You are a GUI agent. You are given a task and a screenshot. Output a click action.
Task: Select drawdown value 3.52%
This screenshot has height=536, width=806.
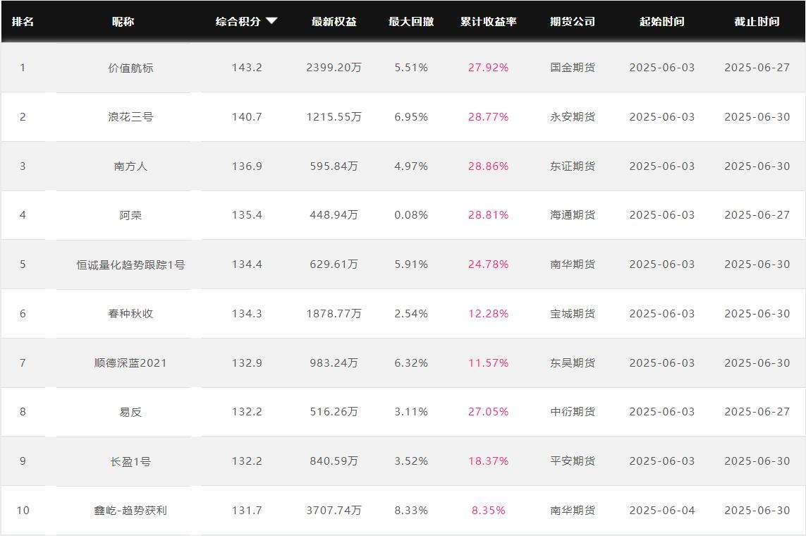coord(411,461)
